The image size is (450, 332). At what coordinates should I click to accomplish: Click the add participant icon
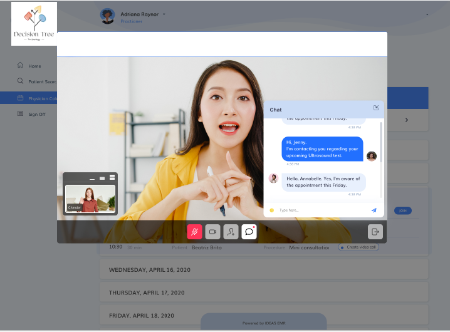[x=231, y=232]
